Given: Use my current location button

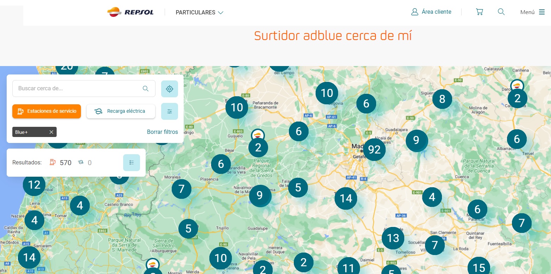Looking at the screenshot, I should (170, 89).
